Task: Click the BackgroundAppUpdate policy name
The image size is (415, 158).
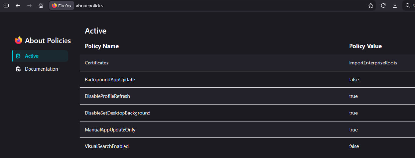Action: coord(110,80)
